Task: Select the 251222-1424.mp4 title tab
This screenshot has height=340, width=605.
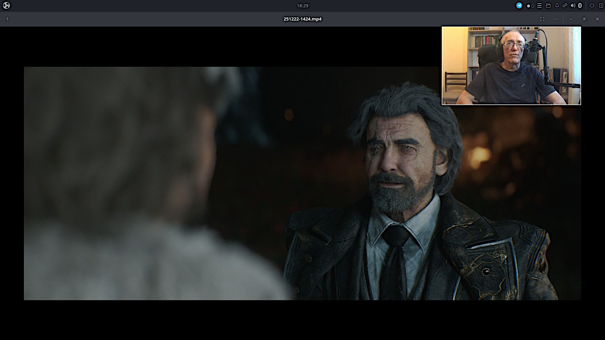Action: (x=302, y=19)
